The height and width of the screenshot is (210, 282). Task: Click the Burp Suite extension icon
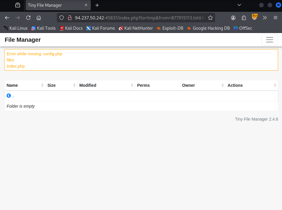(255, 17)
